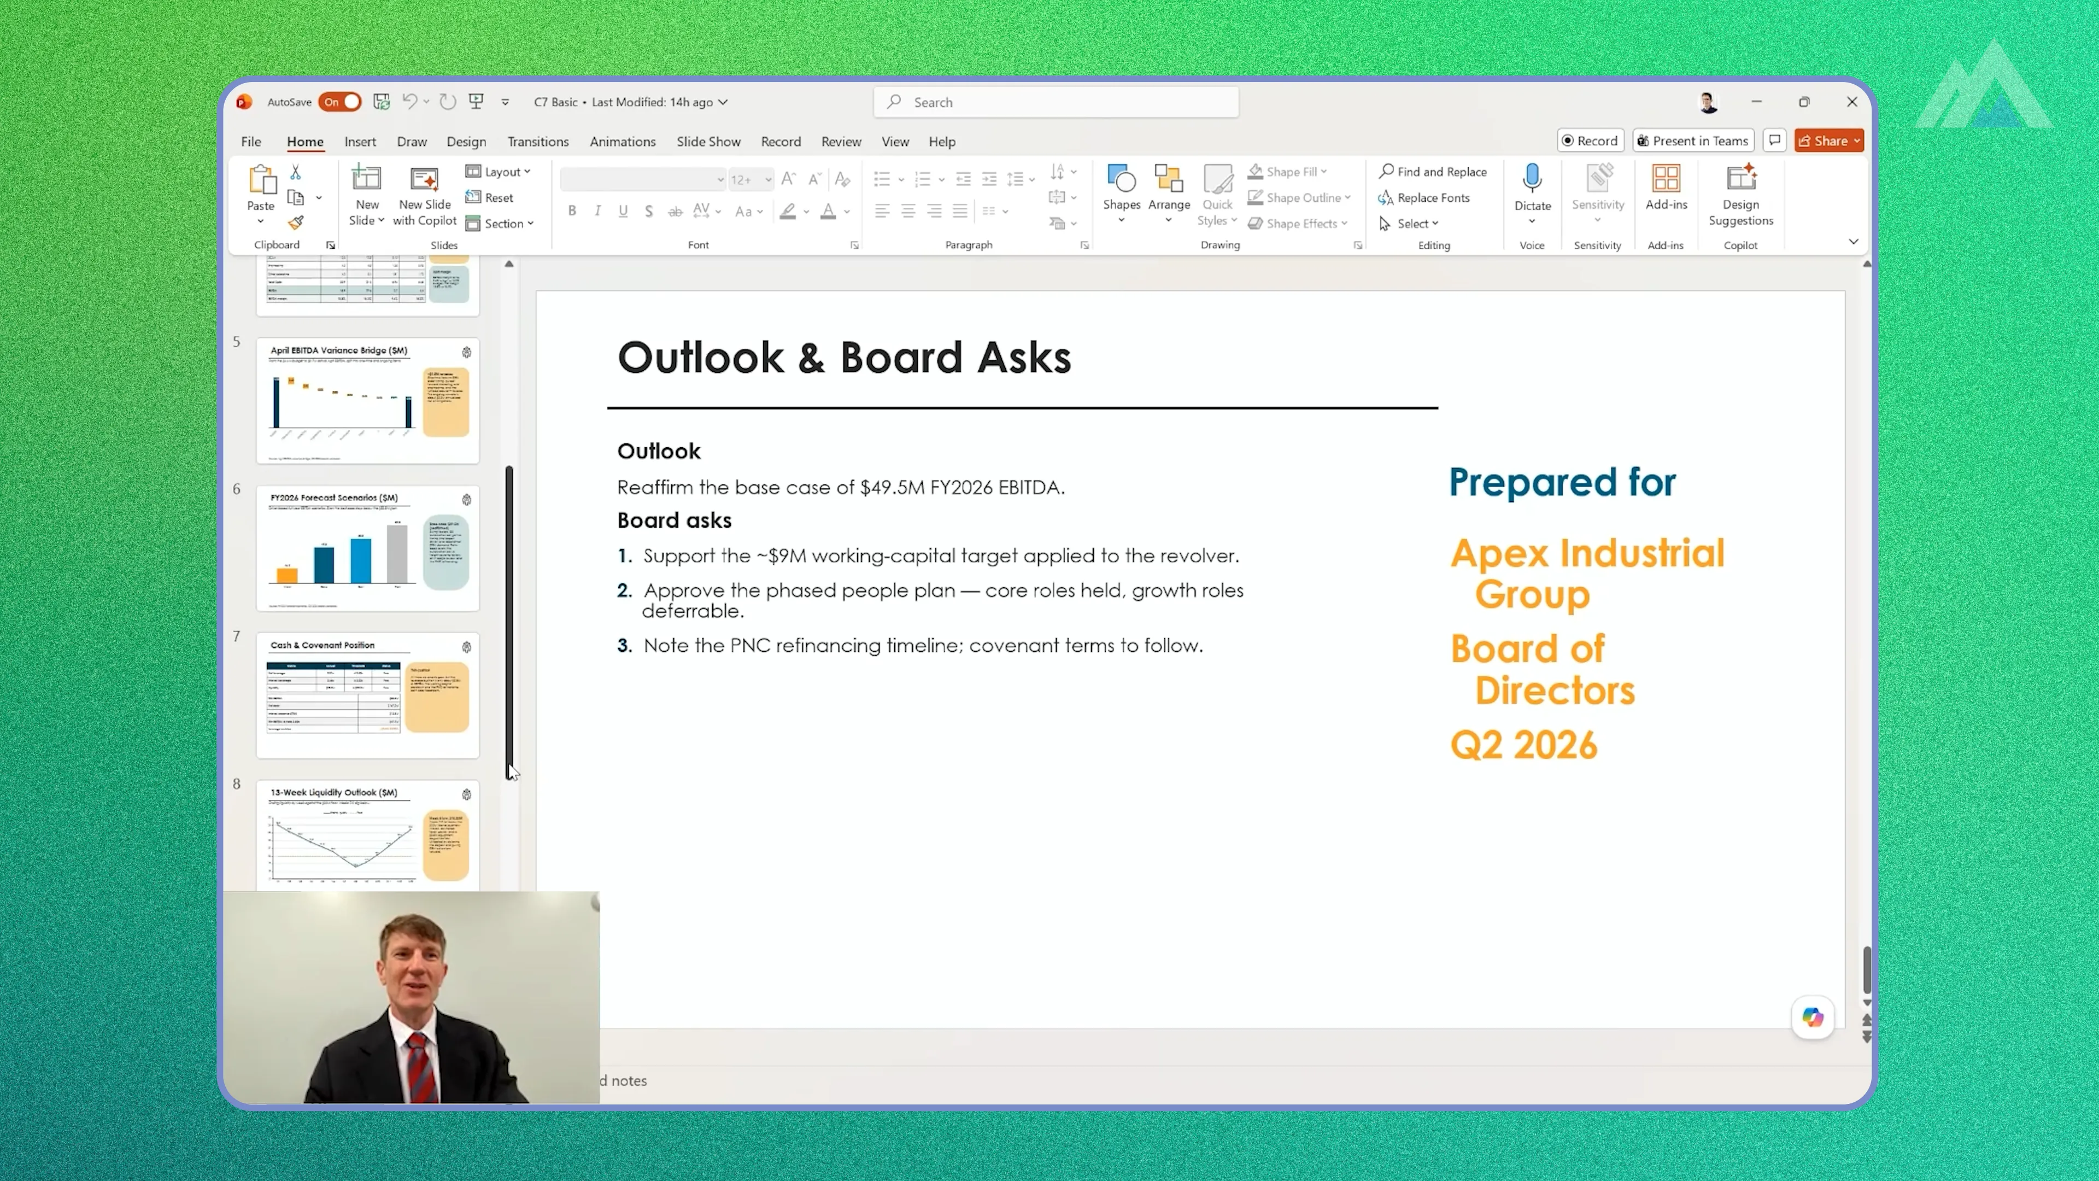2099x1181 pixels.
Task: Undo the last action
Action: tap(410, 102)
